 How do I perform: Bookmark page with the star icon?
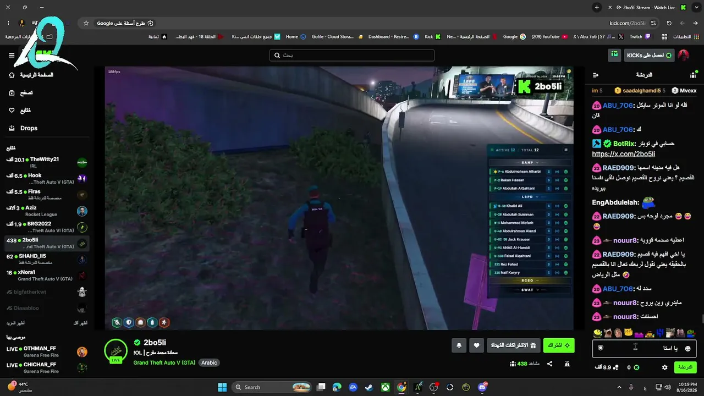coord(86,23)
